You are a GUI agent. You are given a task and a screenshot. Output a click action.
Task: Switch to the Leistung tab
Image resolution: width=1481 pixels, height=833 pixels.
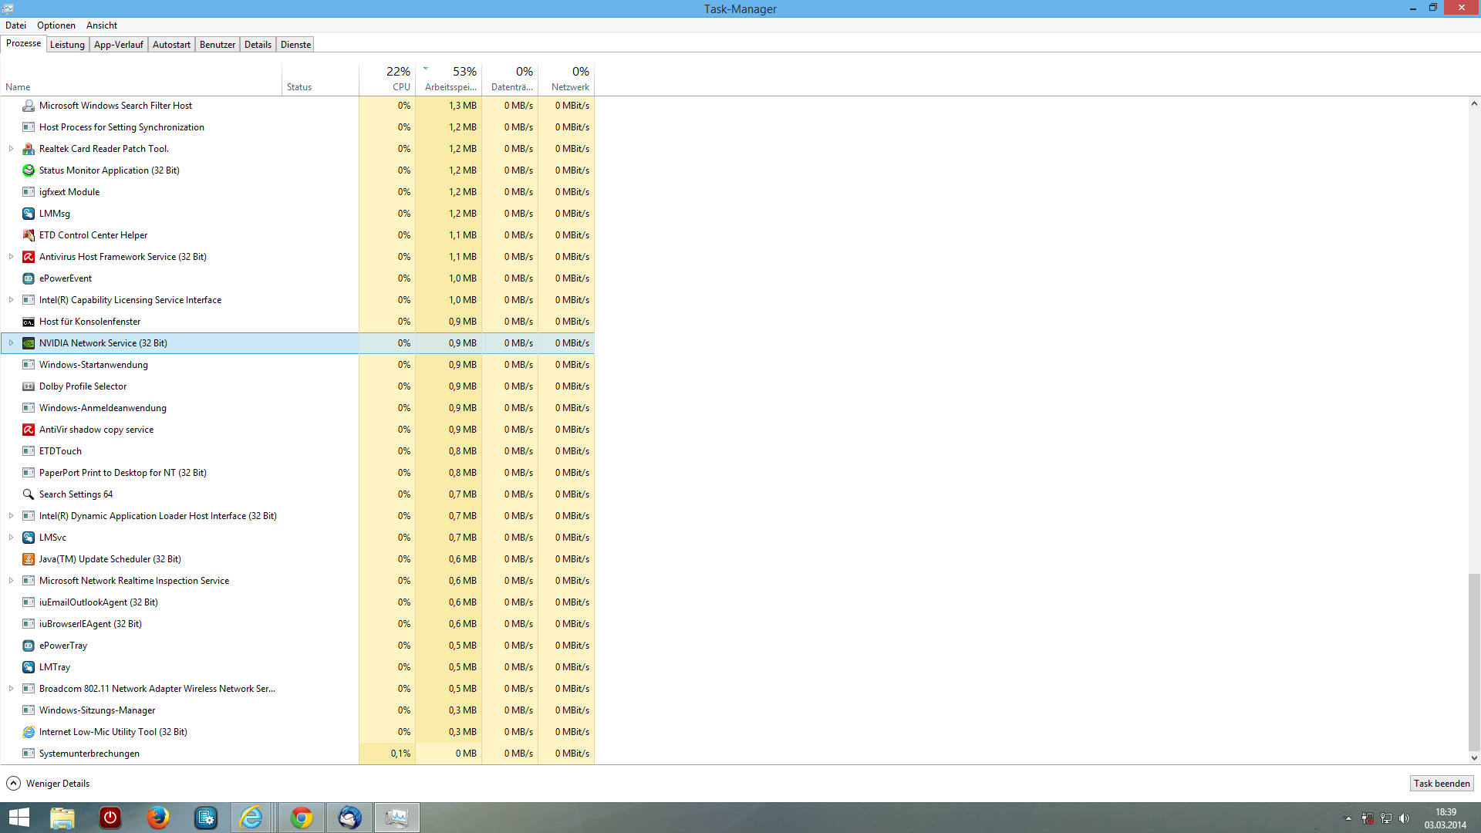pyautogui.click(x=67, y=45)
